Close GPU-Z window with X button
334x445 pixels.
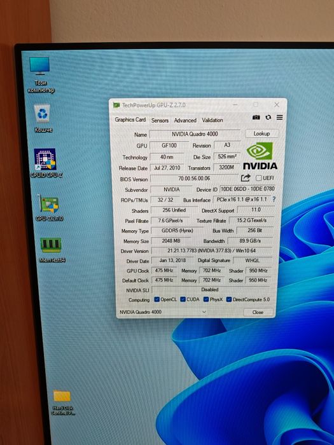tap(277, 105)
